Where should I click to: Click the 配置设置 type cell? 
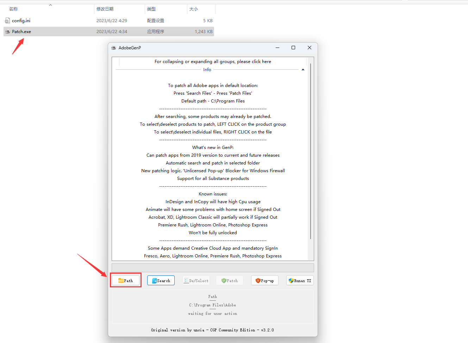(x=156, y=21)
